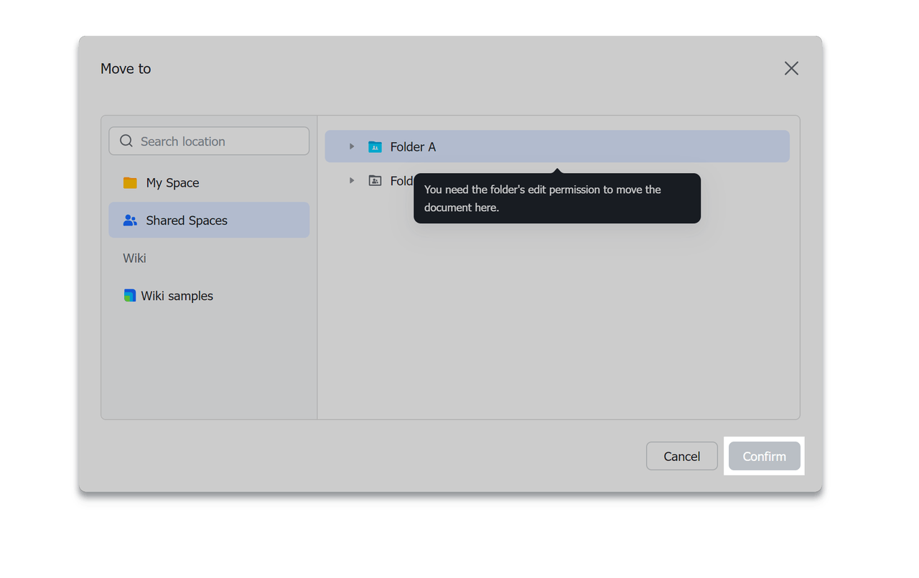
Task: Select the My Space location
Action: pyautogui.click(x=172, y=183)
